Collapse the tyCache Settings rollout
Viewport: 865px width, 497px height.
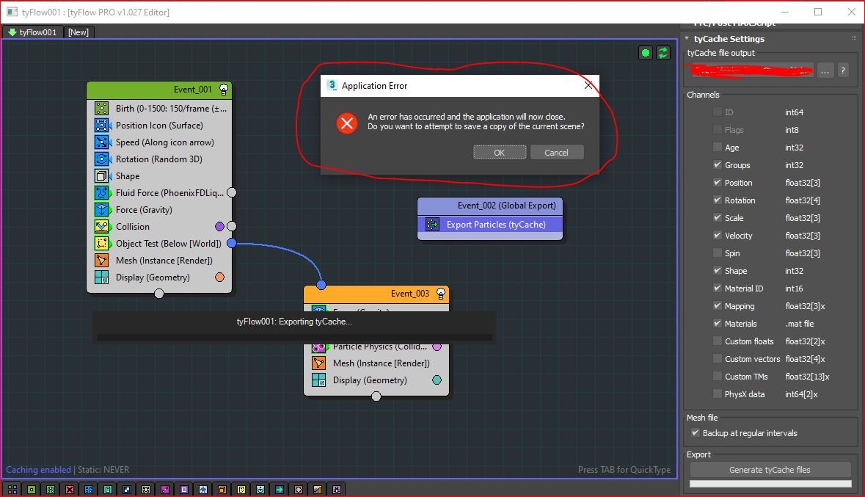pos(687,39)
